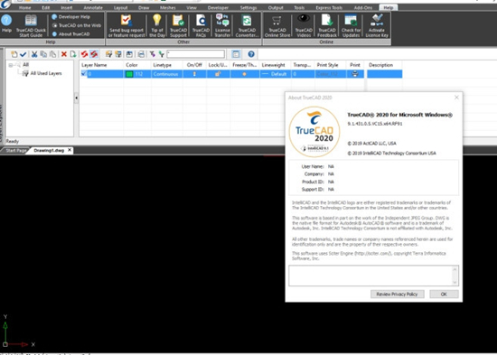
Task: Open the Lineweight Default cell for layer 0
Action: pos(275,74)
